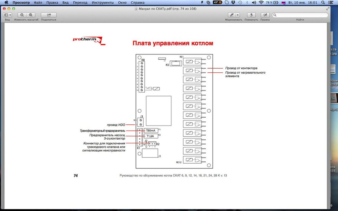The width and height of the screenshot is (338, 211).
Task: Click the date and time Вт, 10 янв. 16:01
Action: pyautogui.click(x=303, y=3)
